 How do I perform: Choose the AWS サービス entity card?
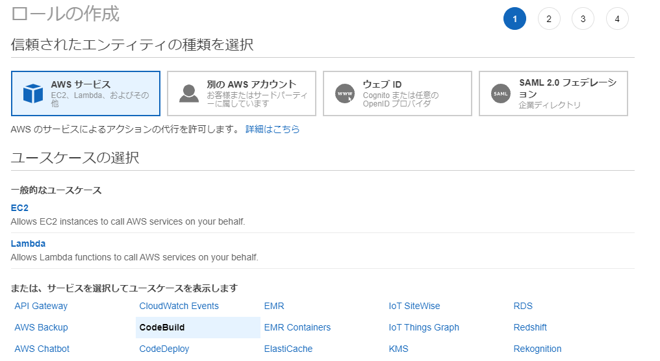tap(86, 93)
